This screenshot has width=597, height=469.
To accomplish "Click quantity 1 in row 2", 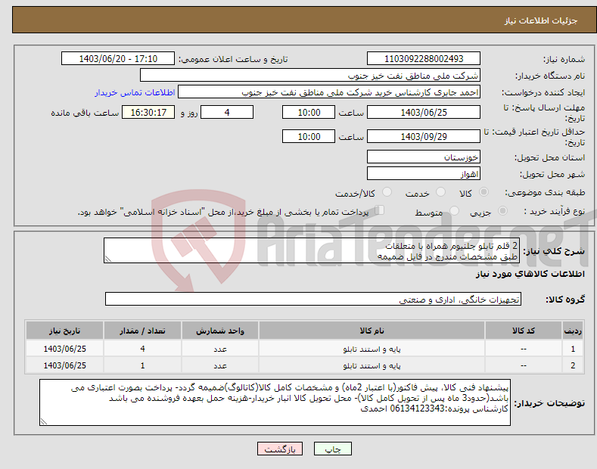I will coord(142,365).
